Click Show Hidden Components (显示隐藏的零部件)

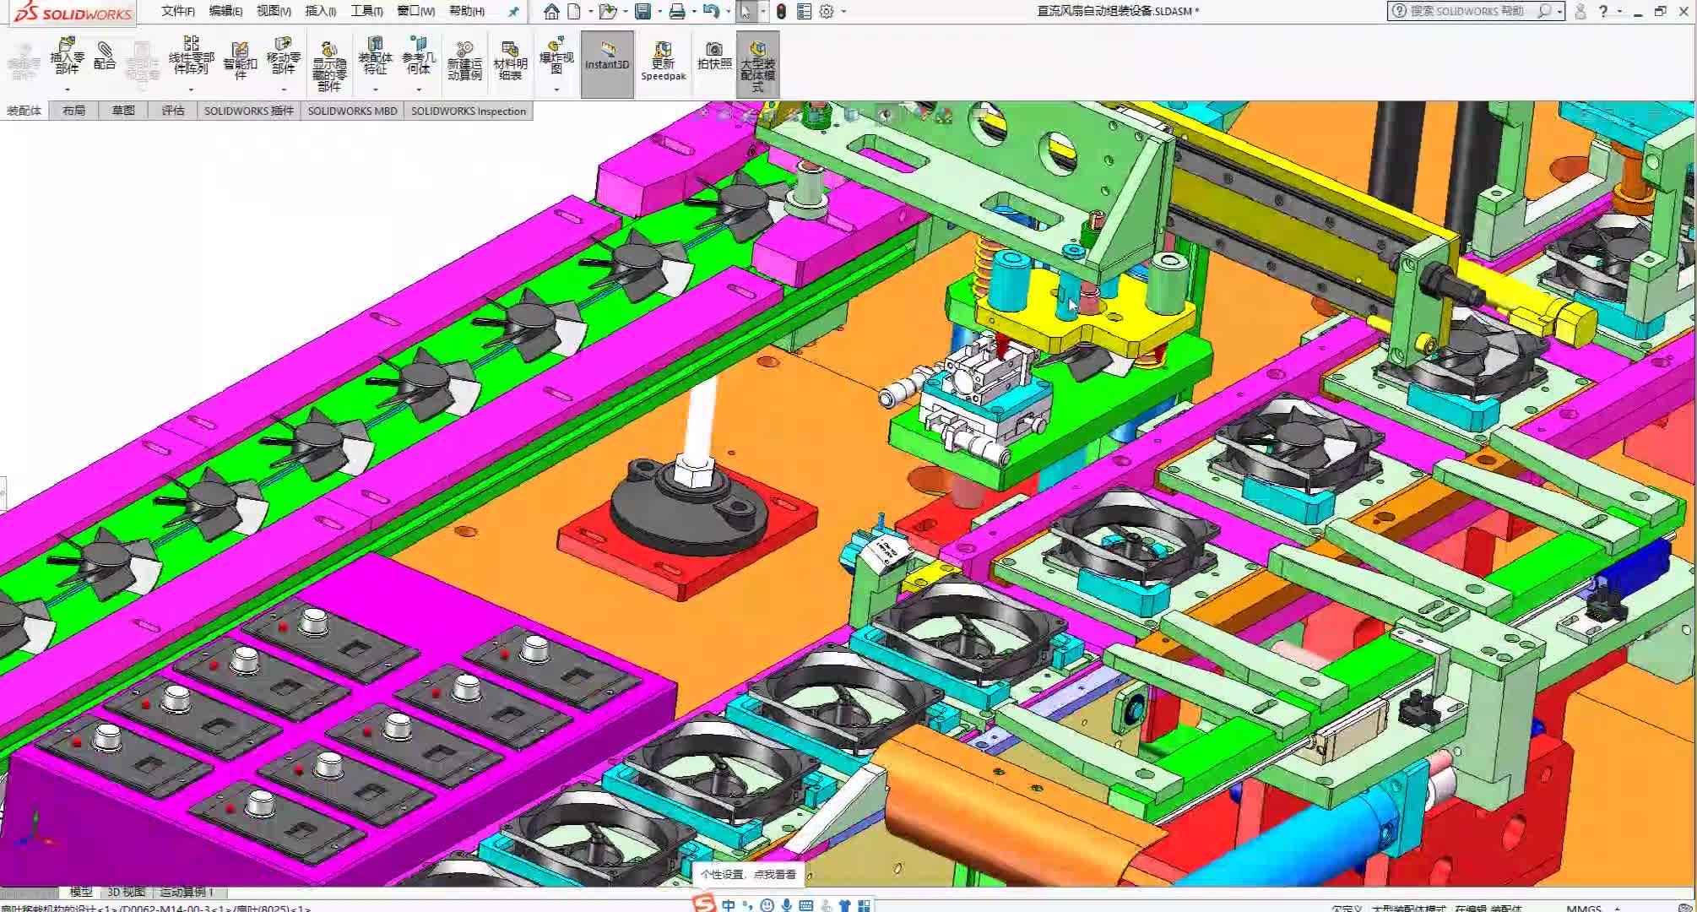click(329, 66)
